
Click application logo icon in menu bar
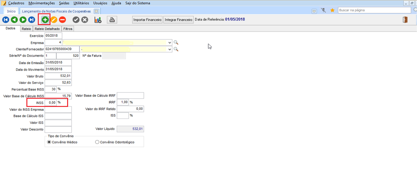(4, 3)
